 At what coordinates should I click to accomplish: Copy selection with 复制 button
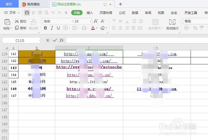[x=21, y=28]
